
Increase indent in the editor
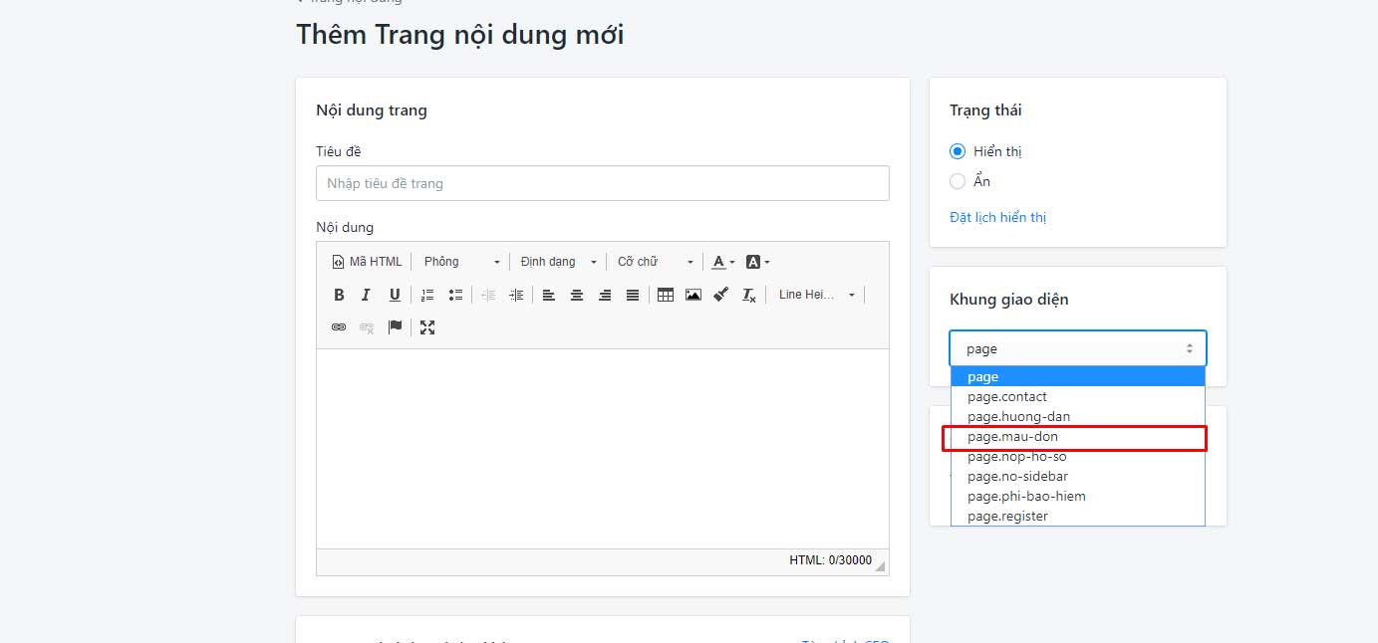(x=516, y=295)
